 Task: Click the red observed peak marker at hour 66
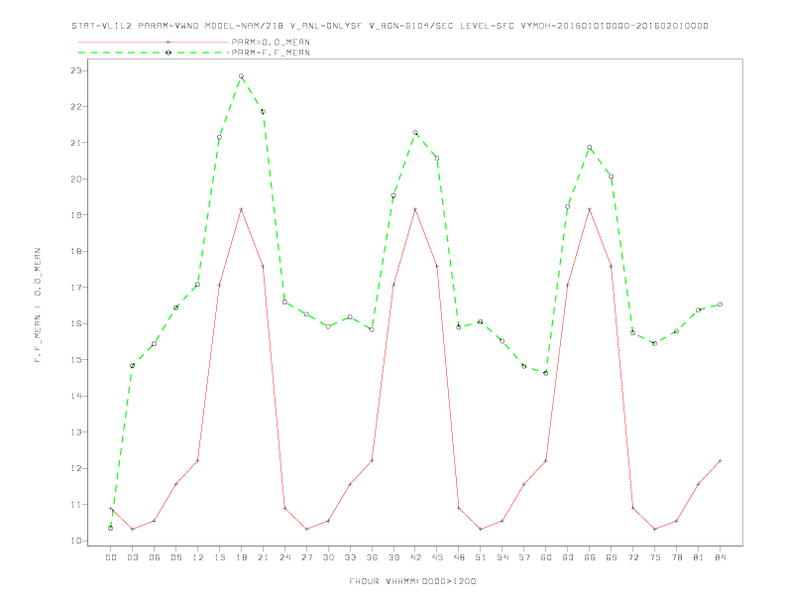pyautogui.click(x=590, y=209)
